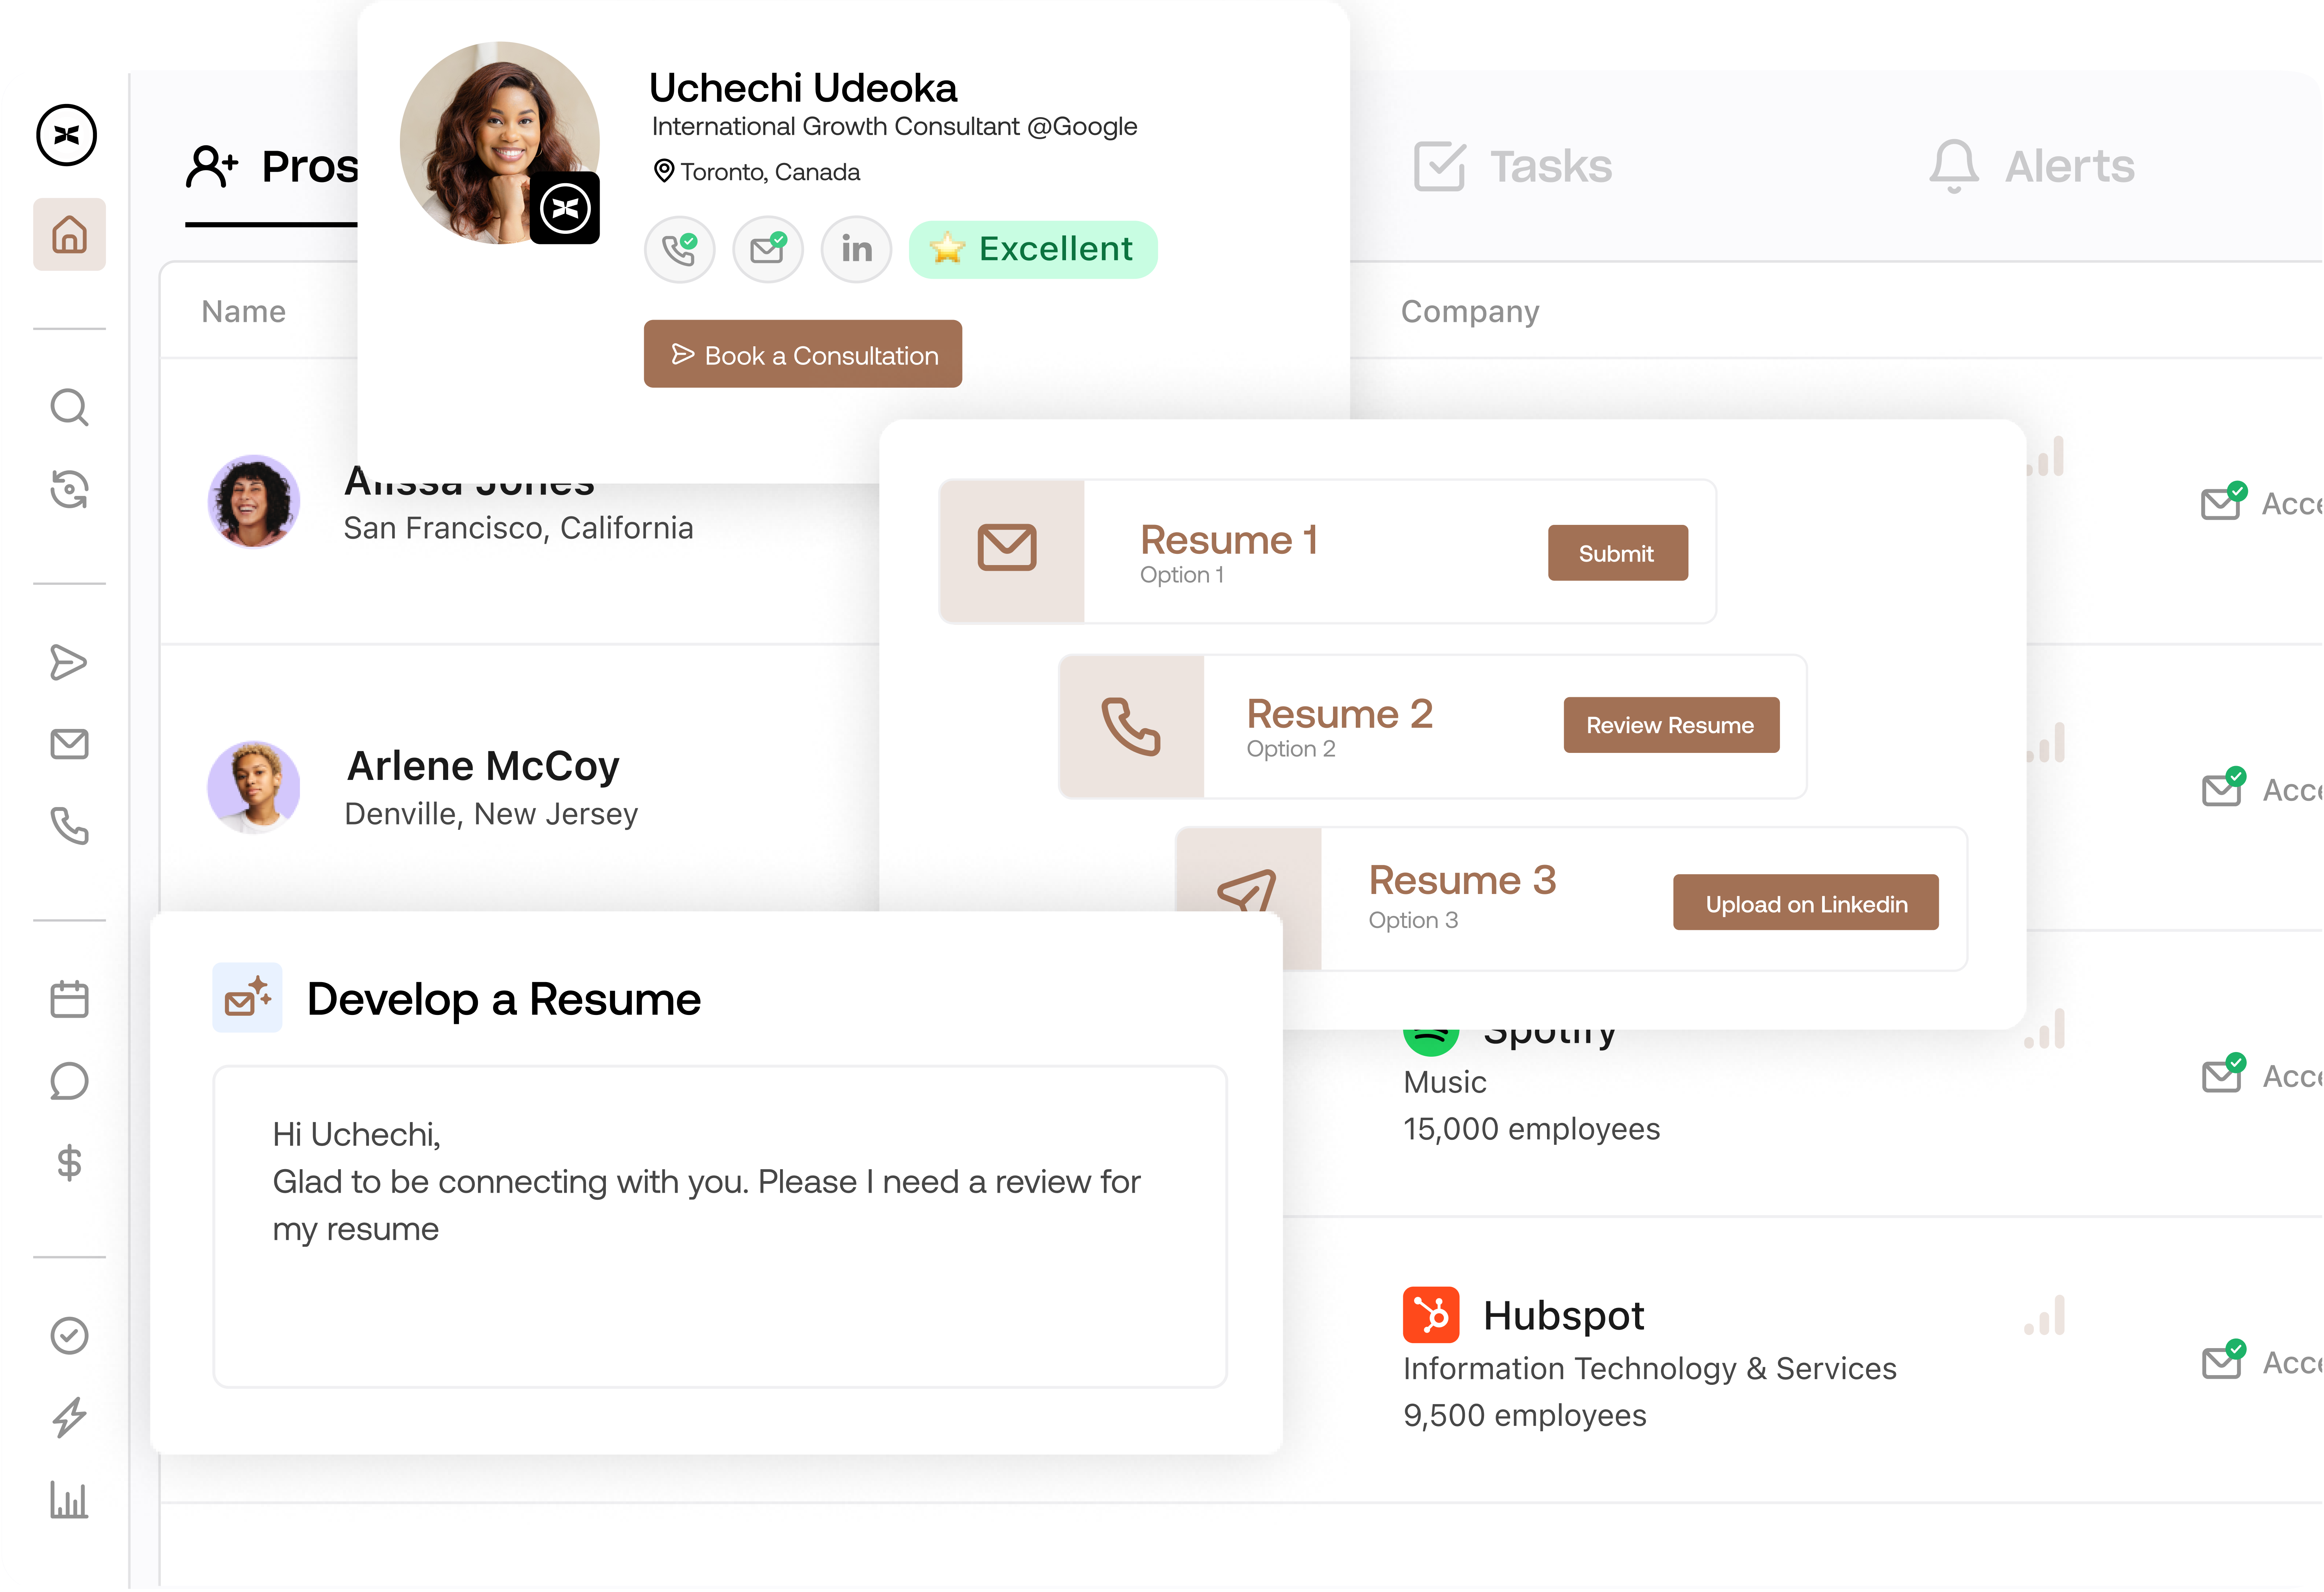Open the Home sidebar icon
Screen dimensions: 2324x1592
(69, 235)
